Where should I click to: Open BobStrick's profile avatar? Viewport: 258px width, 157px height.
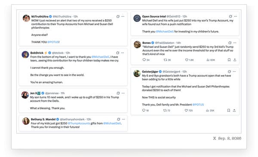(x=25, y=55)
